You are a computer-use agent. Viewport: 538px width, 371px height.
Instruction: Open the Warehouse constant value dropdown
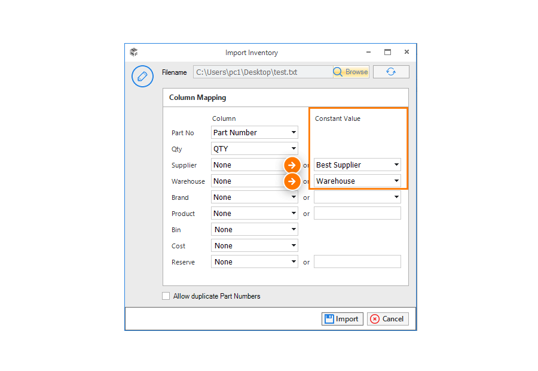click(x=357, y=181)
